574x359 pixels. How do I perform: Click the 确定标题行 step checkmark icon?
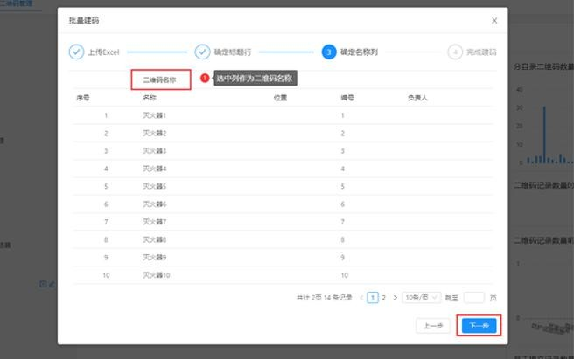[x=203, y=52]
